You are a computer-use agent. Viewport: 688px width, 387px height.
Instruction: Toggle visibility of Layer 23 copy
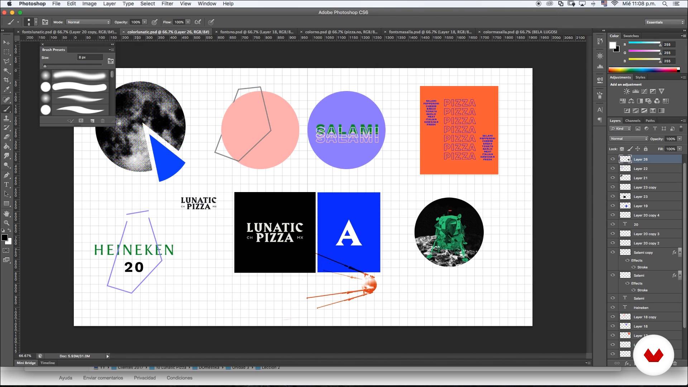(x=613, y=187)
